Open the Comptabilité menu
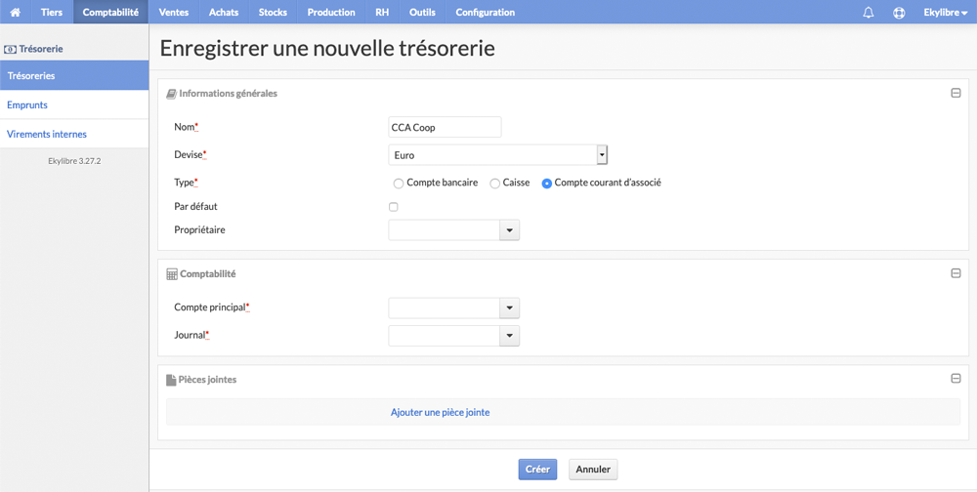The image size is (977, 492). [110, 12]
